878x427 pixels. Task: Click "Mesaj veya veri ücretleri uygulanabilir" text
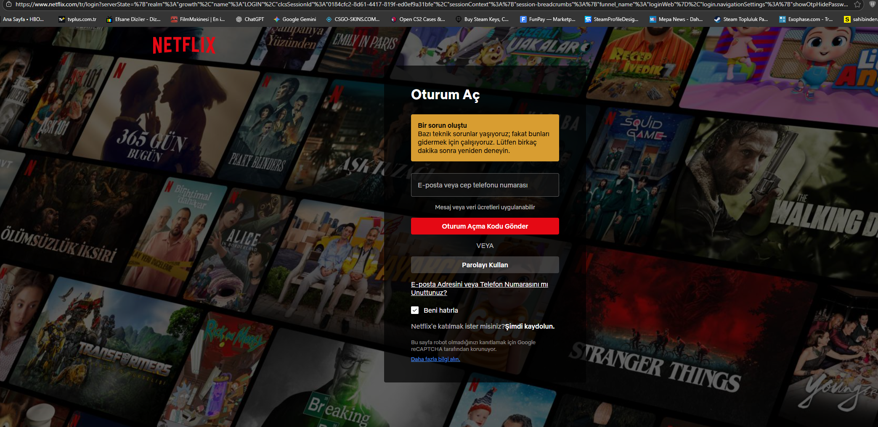485,207
